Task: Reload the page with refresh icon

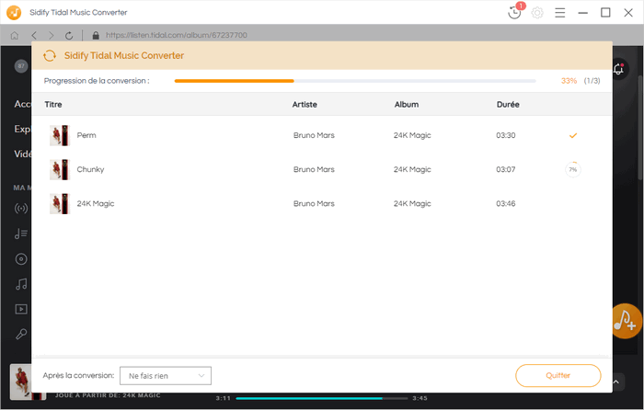Action: (71, 35)
